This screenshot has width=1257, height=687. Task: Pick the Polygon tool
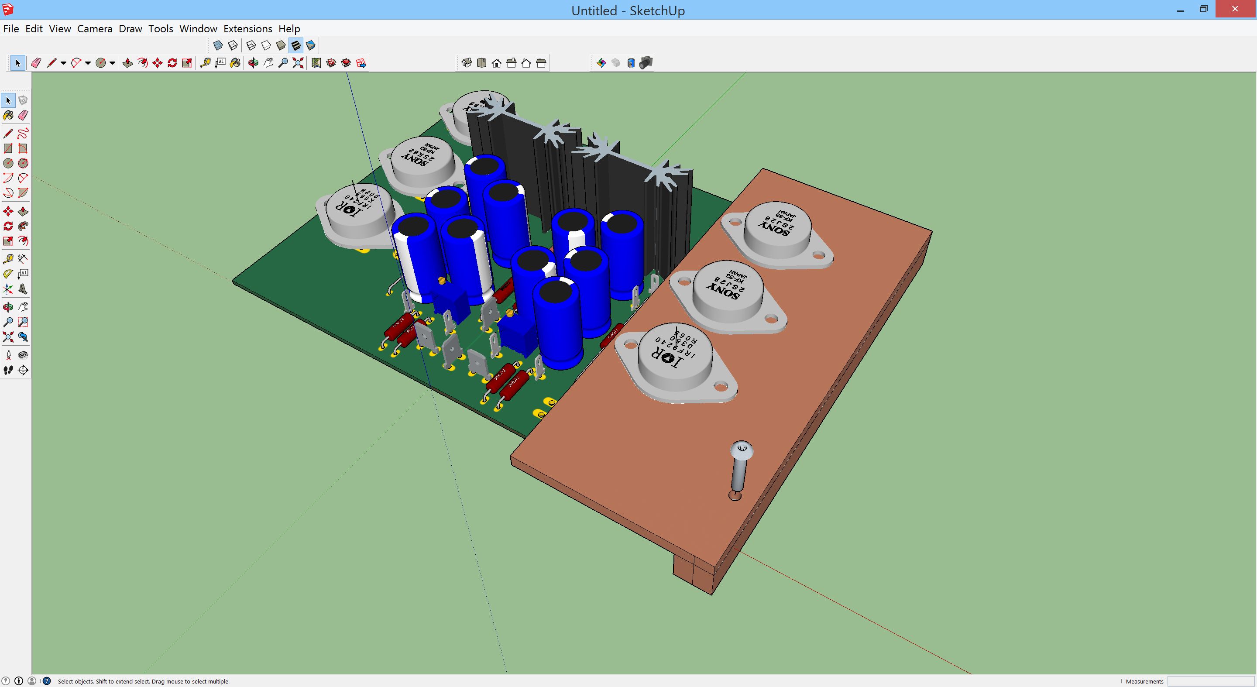pos(23,163)
